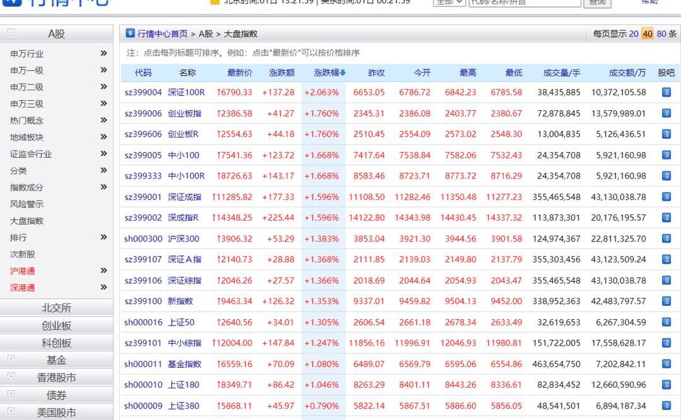Open 沪深300 index name link
Viewport: 681px width, 420px height.
pos(183,238)
